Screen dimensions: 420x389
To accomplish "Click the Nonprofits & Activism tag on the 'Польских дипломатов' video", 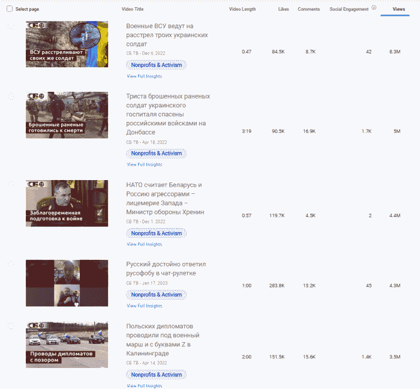I will pos(156,375).
